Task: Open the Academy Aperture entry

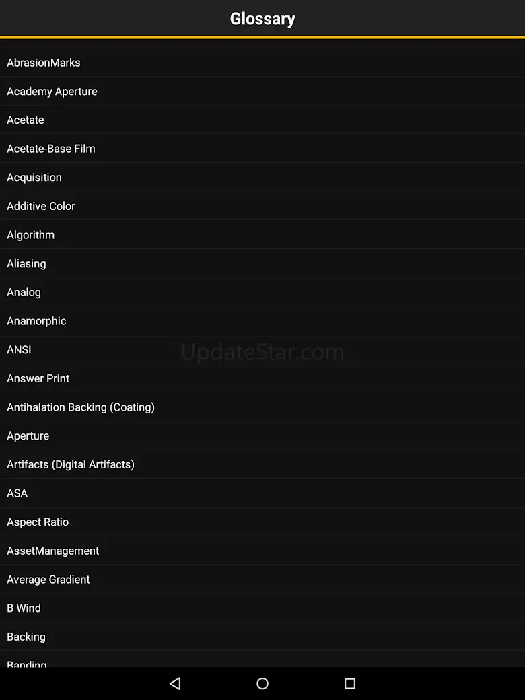Action: 262,91
